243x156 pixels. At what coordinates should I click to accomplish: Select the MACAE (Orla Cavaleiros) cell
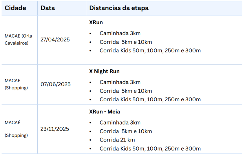tap(19, 40)
